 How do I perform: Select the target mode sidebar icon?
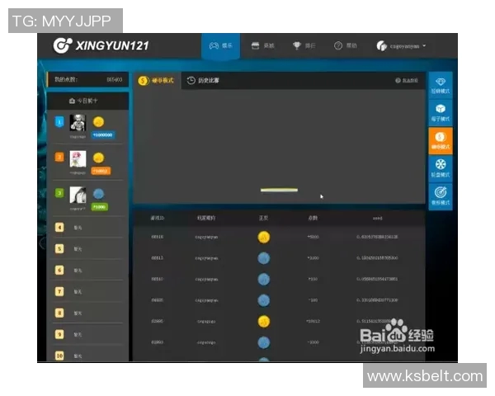[440, 195]
